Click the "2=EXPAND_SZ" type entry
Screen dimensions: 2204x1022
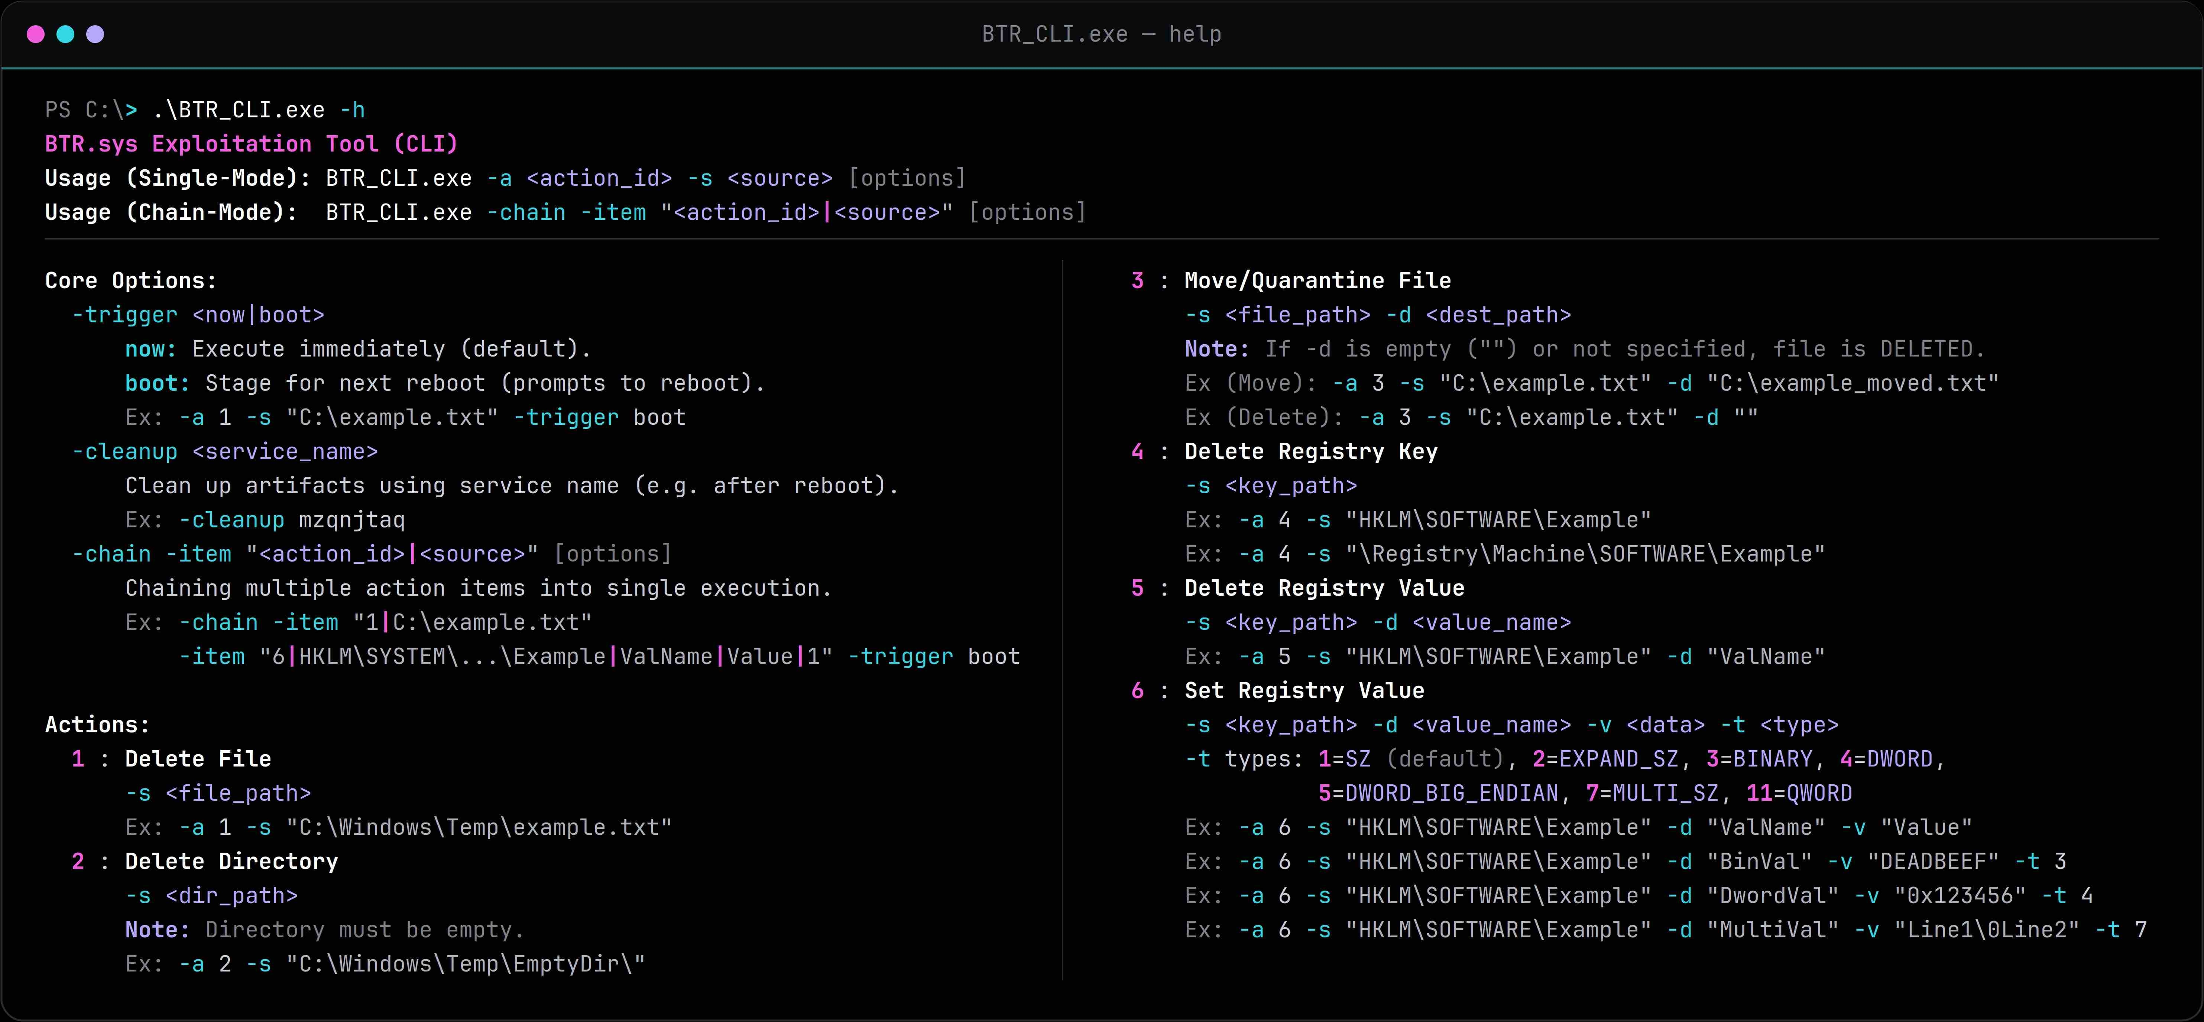1605,759
